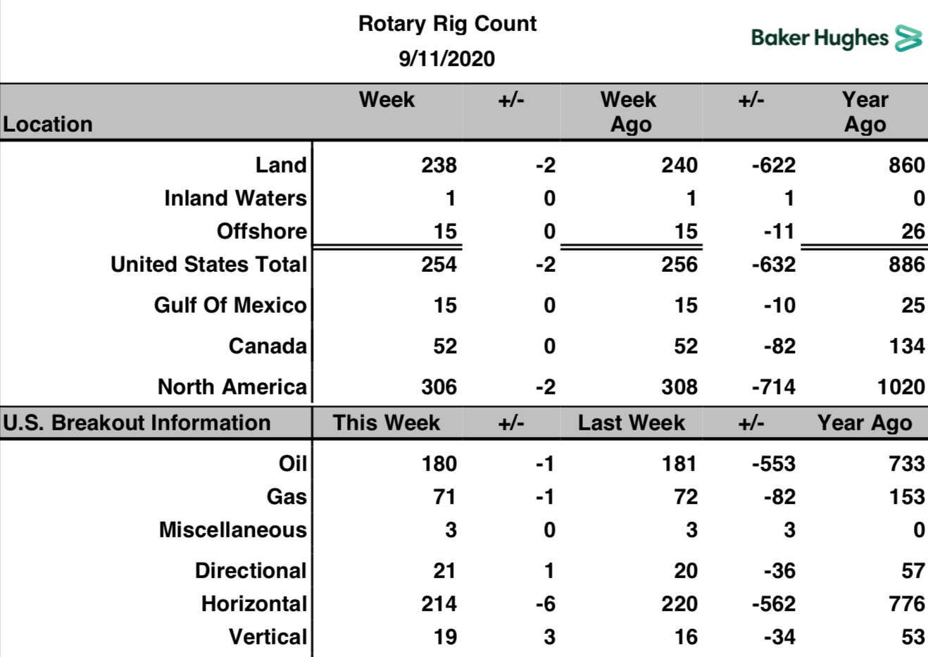Select North America total 306
The width and height of the screenshot is (928, 657).
tap(439, 387)
